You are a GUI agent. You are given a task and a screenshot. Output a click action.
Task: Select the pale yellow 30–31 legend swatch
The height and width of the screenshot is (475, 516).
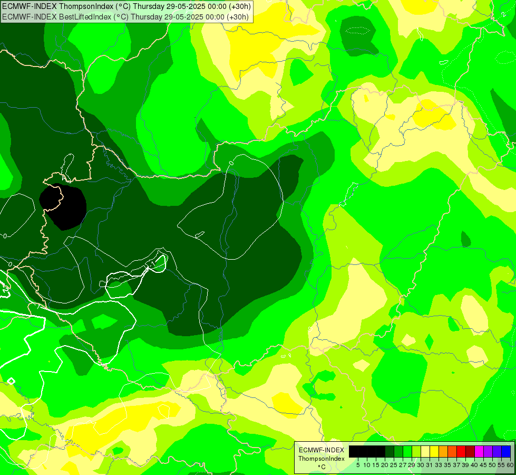click(x=425, y=451)
